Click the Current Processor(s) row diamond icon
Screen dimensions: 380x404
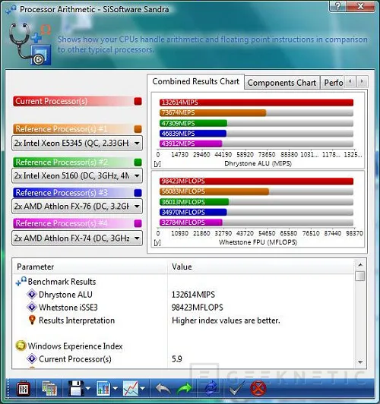[x=32, y=358]
